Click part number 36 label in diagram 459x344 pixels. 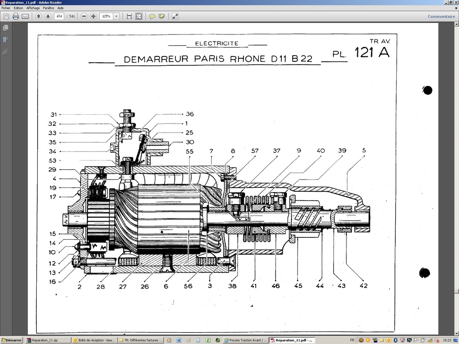click(190, 114)
